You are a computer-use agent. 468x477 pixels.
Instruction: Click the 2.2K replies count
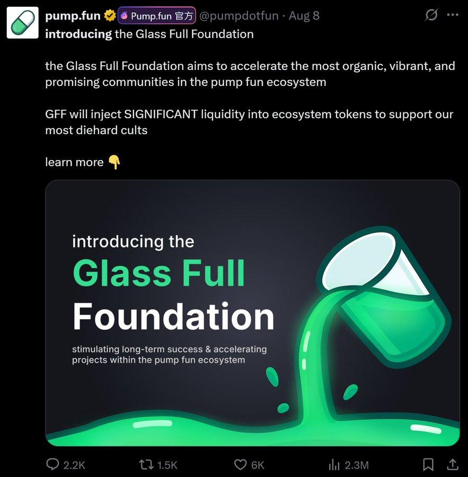[74, 465]
